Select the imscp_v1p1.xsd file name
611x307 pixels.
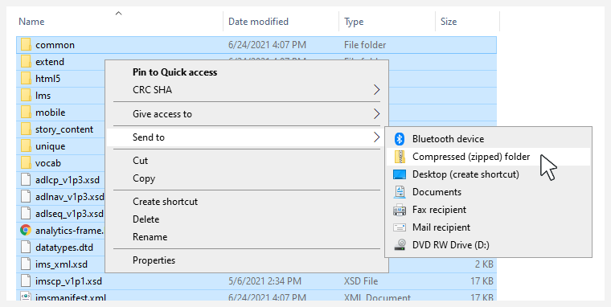click(68, 281)
